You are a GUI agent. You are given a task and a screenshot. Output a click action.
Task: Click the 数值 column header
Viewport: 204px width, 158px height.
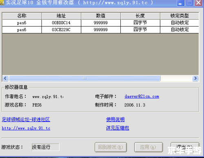pyautogui.click(x=101, y=16)
